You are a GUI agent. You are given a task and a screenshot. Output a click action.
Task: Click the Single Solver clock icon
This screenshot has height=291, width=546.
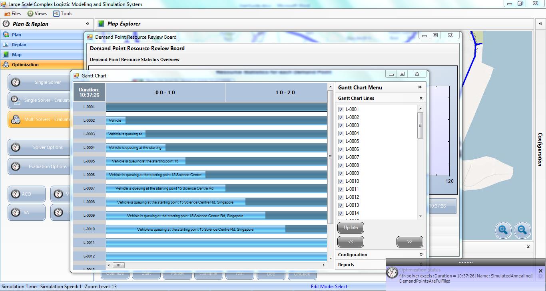pos(16,82)
